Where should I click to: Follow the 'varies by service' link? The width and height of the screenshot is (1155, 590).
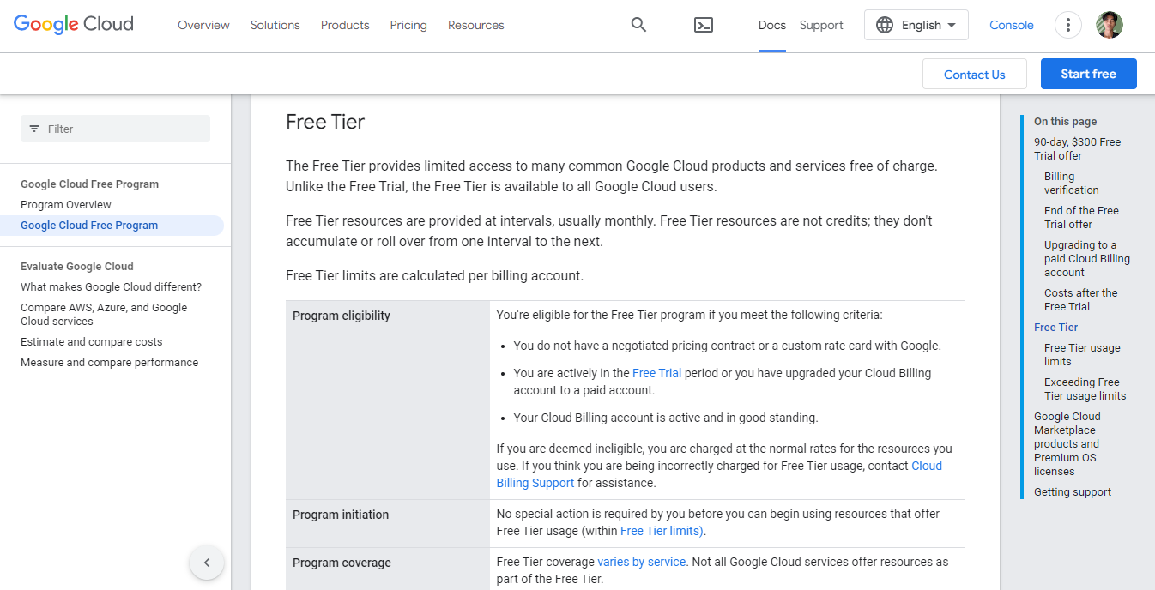point(642,562)
